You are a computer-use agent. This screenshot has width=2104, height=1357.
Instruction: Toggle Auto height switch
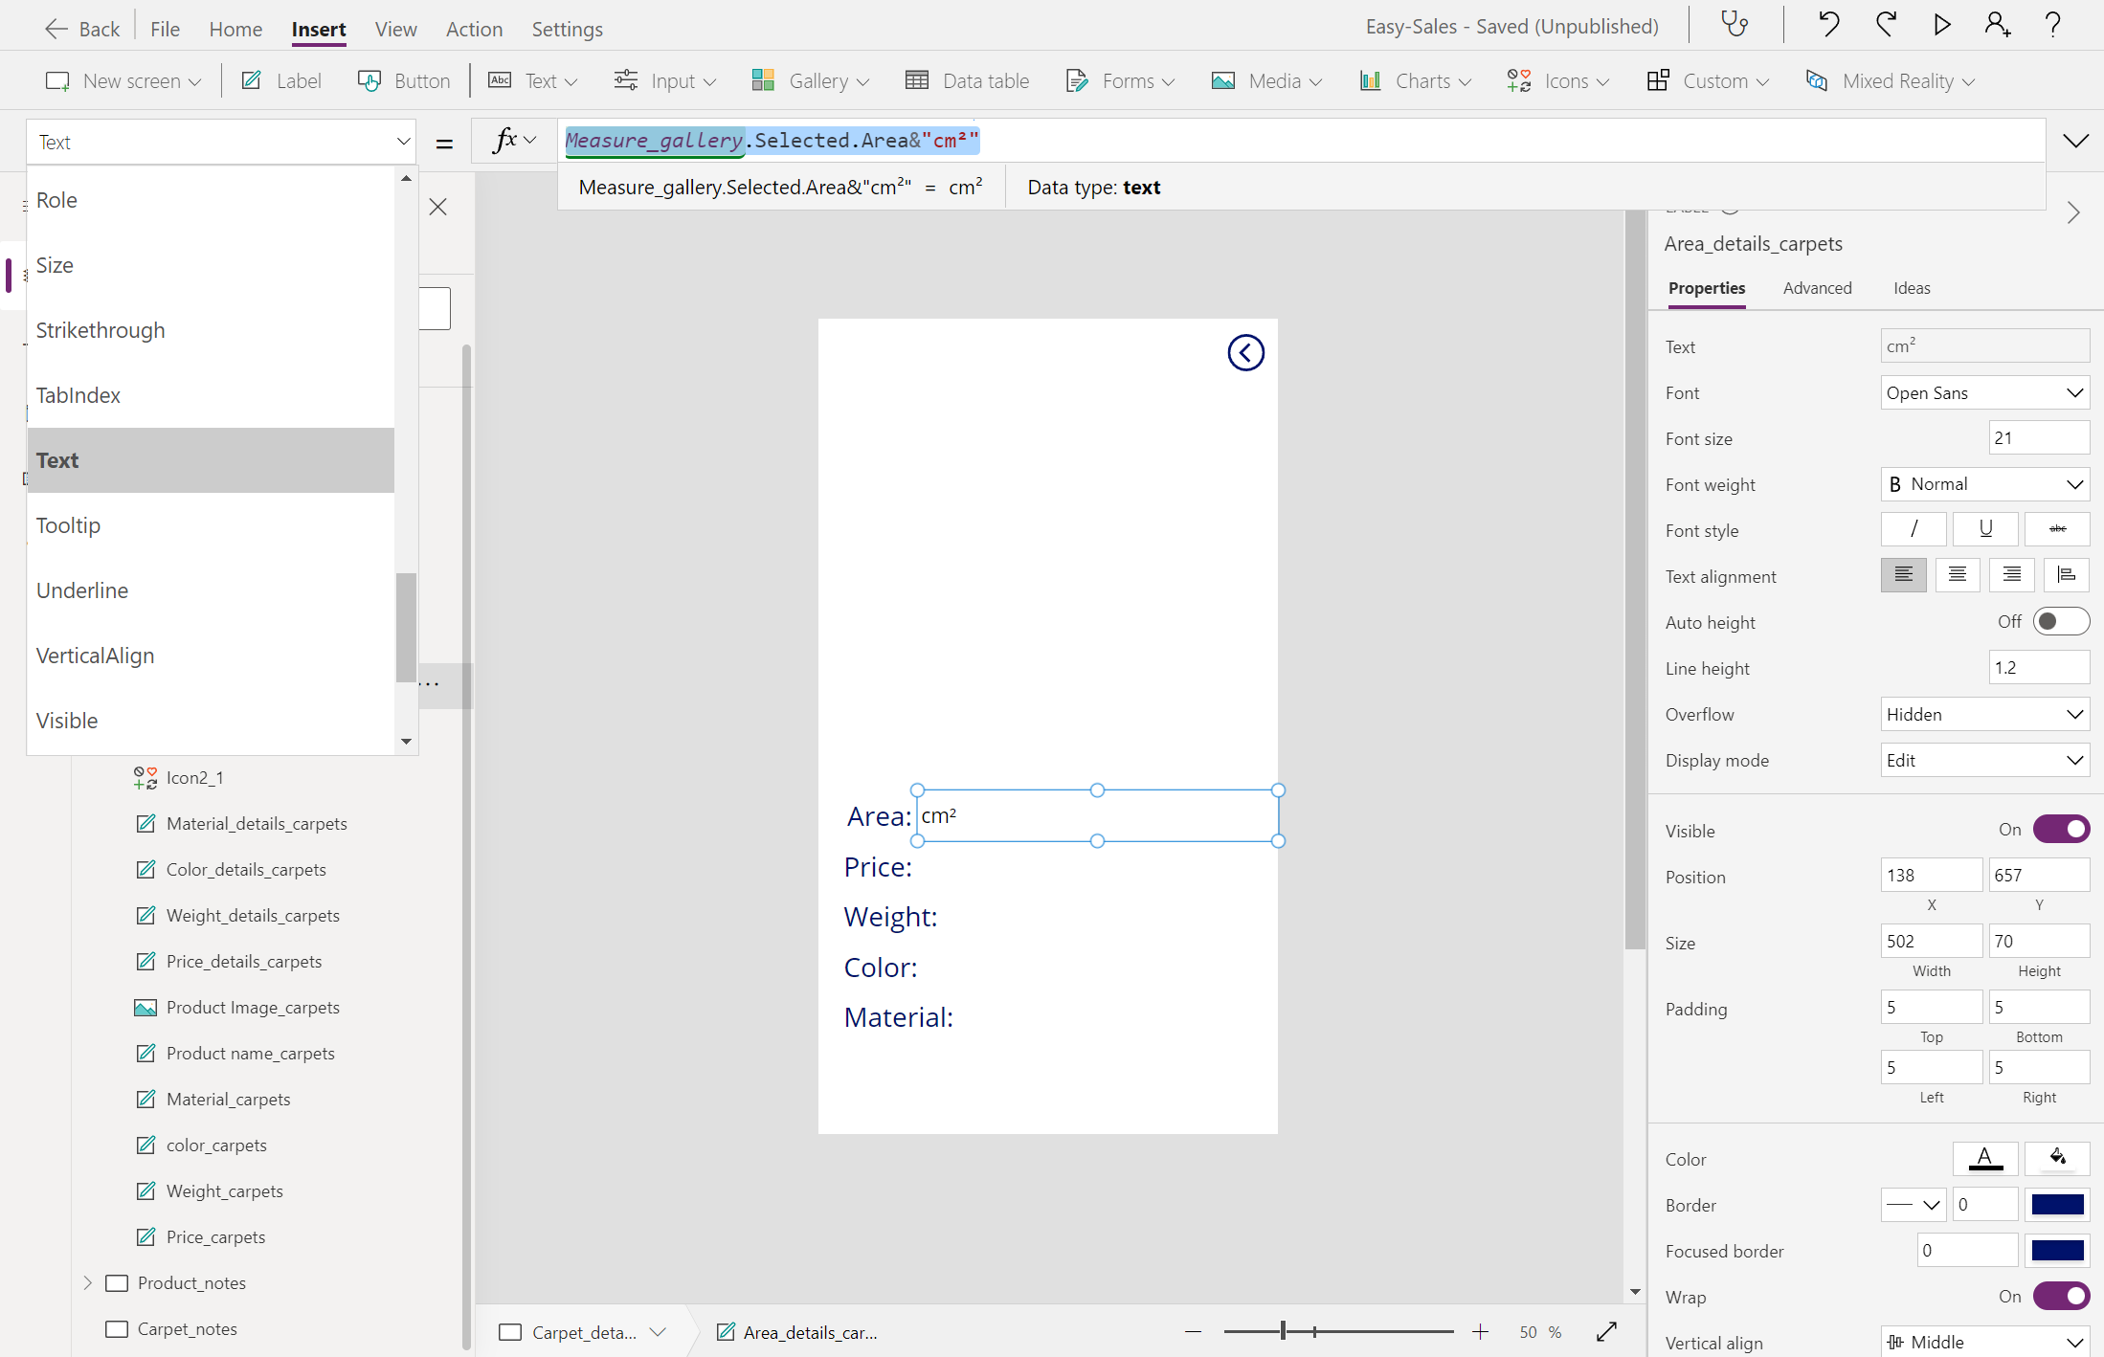tap(2060, 622)
